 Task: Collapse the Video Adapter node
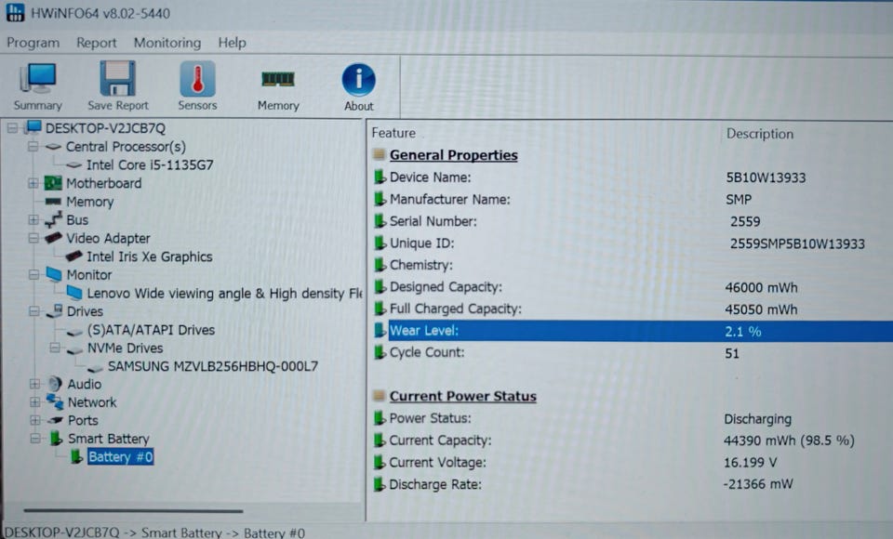tap(33, 238)
